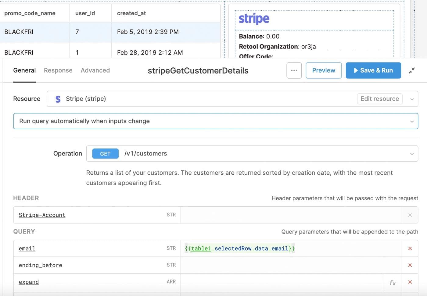The image size is (427, 296).
Task: Clear the Stripe-Account header row
Action: 410,215
